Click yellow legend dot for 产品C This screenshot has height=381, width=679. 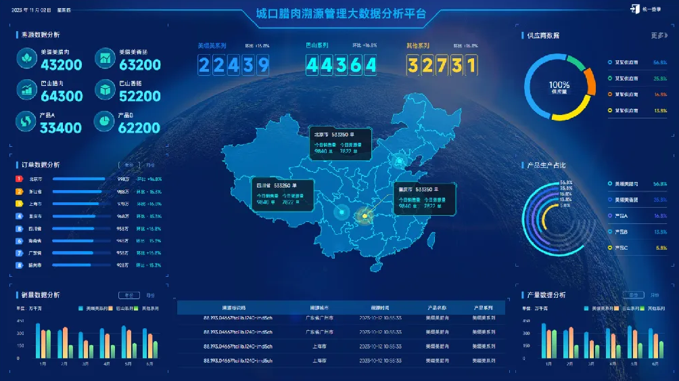point(610,248)
